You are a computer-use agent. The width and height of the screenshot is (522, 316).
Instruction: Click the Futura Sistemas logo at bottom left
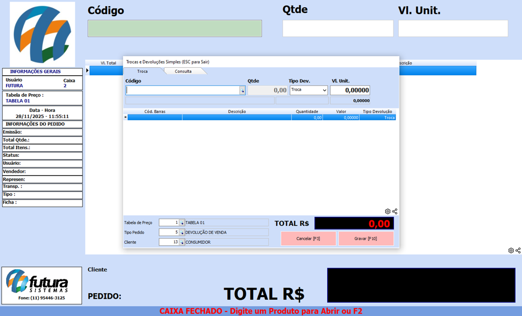[42, 285]
